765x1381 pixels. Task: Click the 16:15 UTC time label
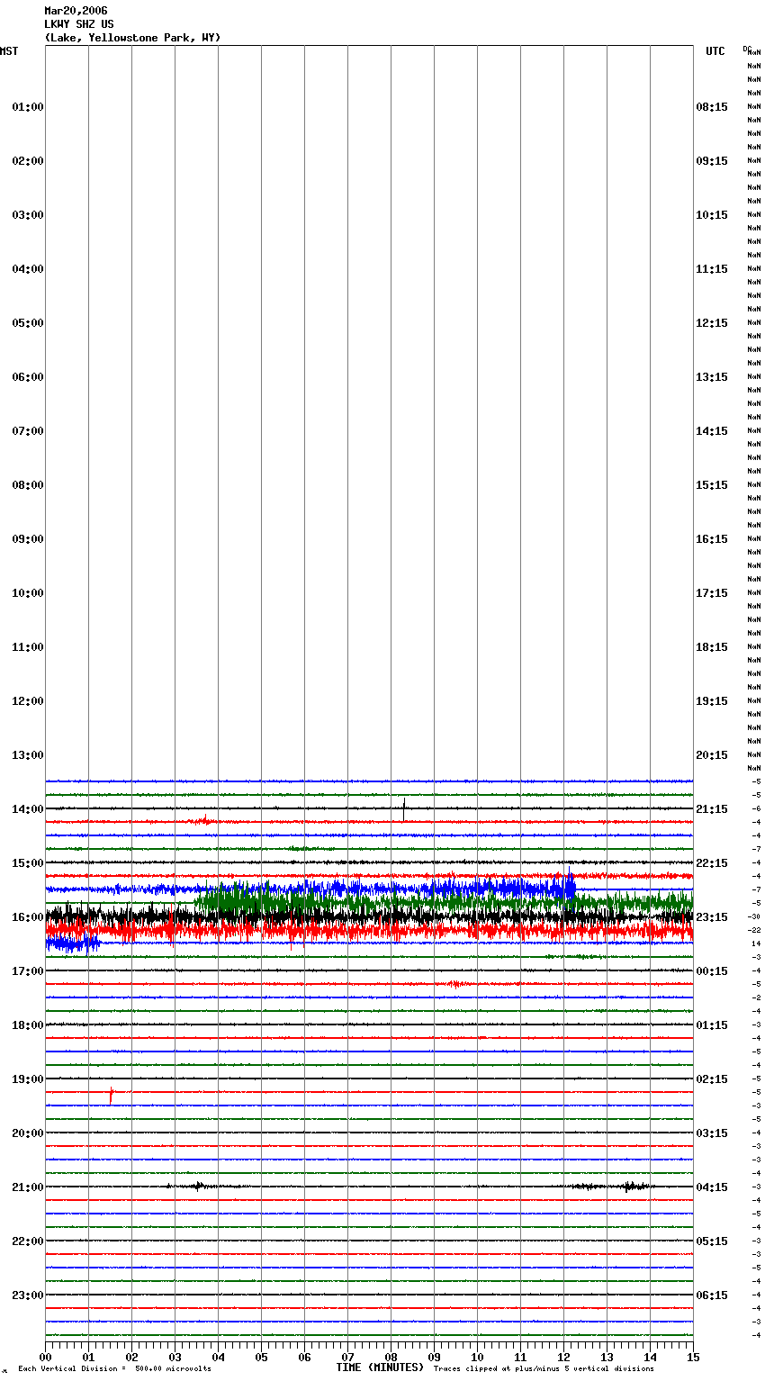point(712,539)
